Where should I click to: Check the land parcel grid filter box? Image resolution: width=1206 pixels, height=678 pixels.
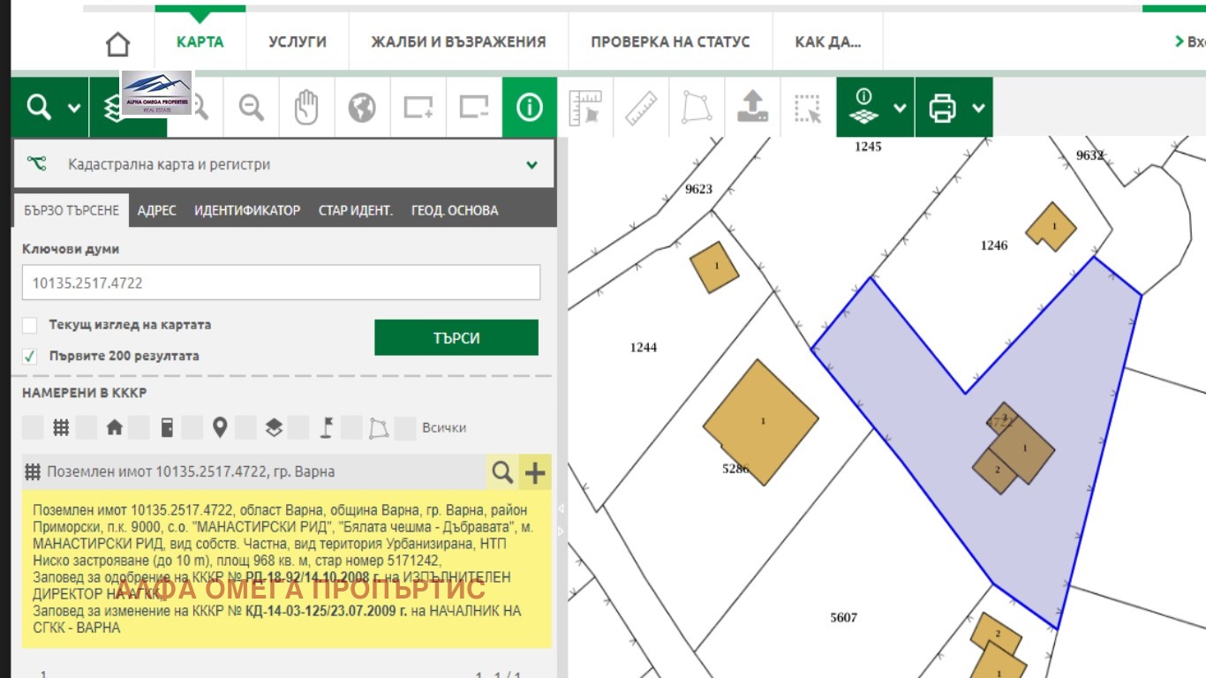tap(33, 428)
